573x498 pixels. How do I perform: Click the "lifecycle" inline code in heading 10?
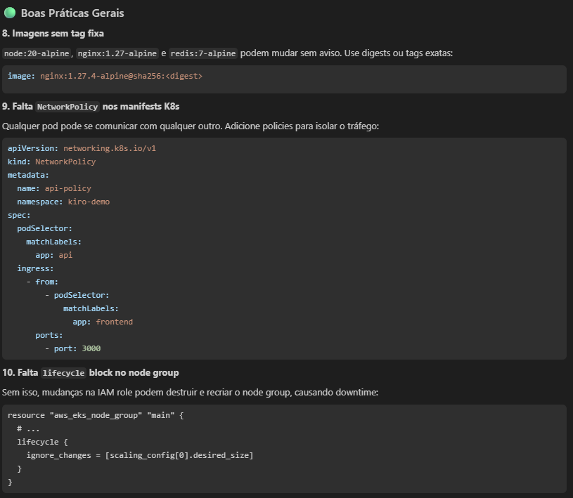tap(63, 373)
